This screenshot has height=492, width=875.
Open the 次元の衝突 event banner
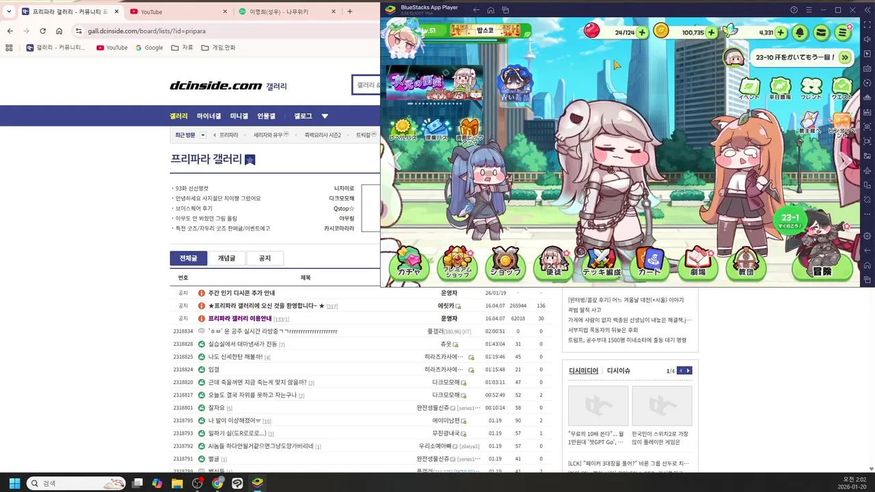click(x=434, y=83)
